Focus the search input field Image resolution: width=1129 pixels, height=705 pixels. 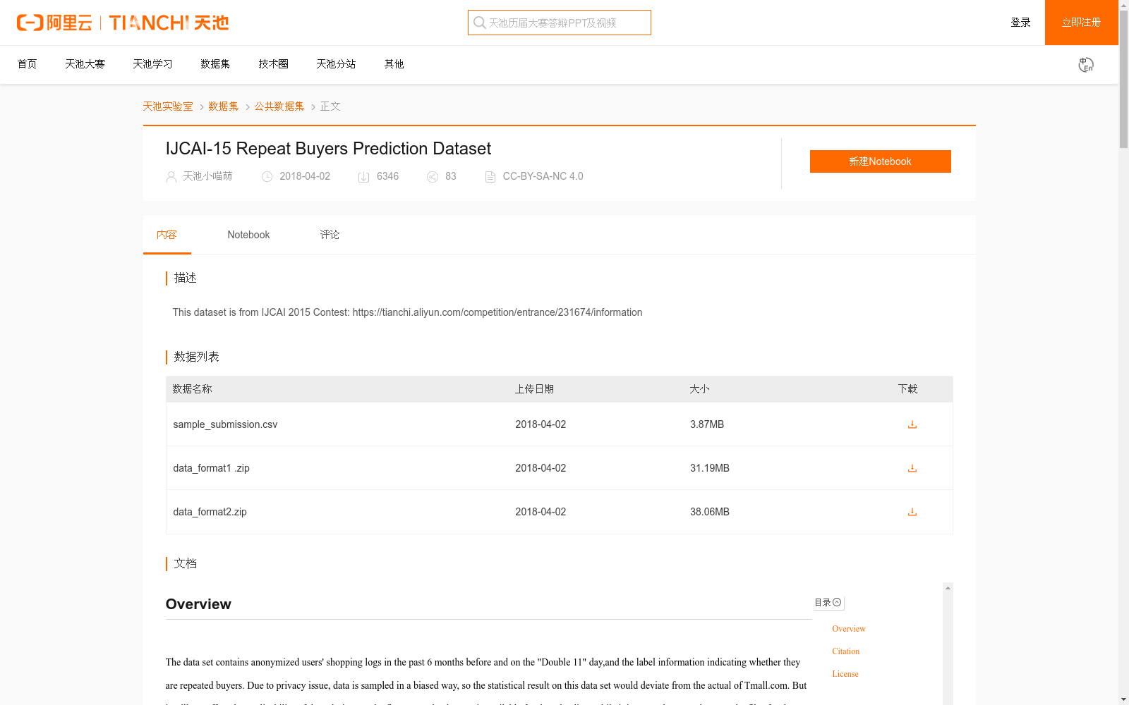click(x=560, y=23)
